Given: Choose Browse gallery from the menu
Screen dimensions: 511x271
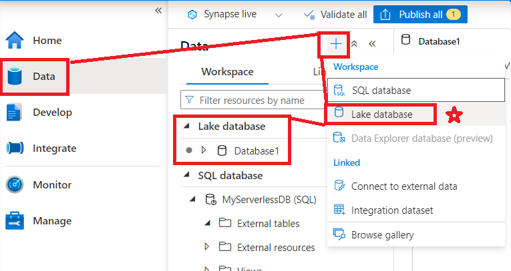Looking at the screenshot, I should click(x=416, y=234).
